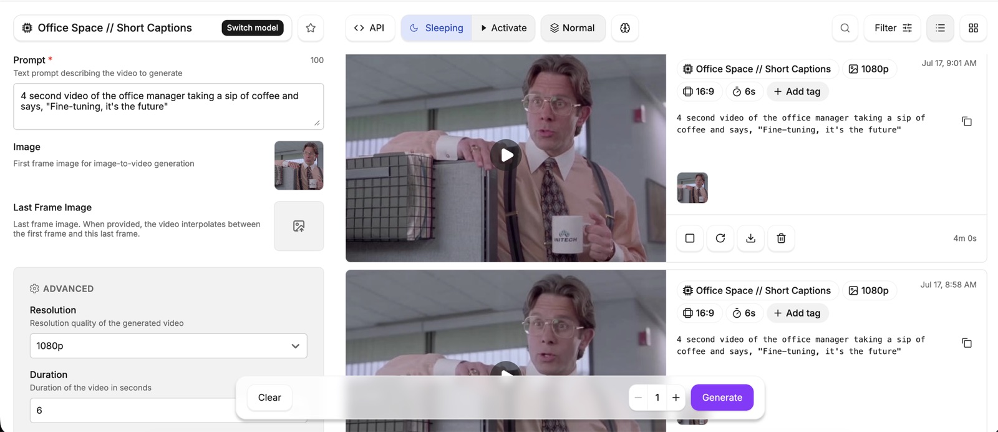This screenshot has height=432, width=998.
Task: Click the prompt text of the 9:01 AM result
Action: [801, 124]
